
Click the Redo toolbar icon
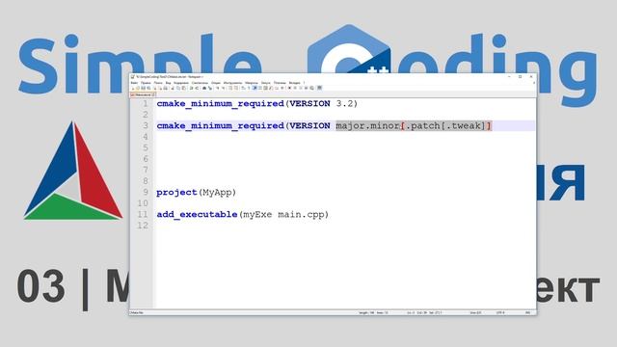point(197,88)
